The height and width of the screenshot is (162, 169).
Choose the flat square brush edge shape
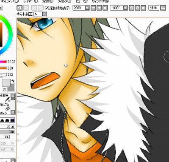[x=12, y=120]
